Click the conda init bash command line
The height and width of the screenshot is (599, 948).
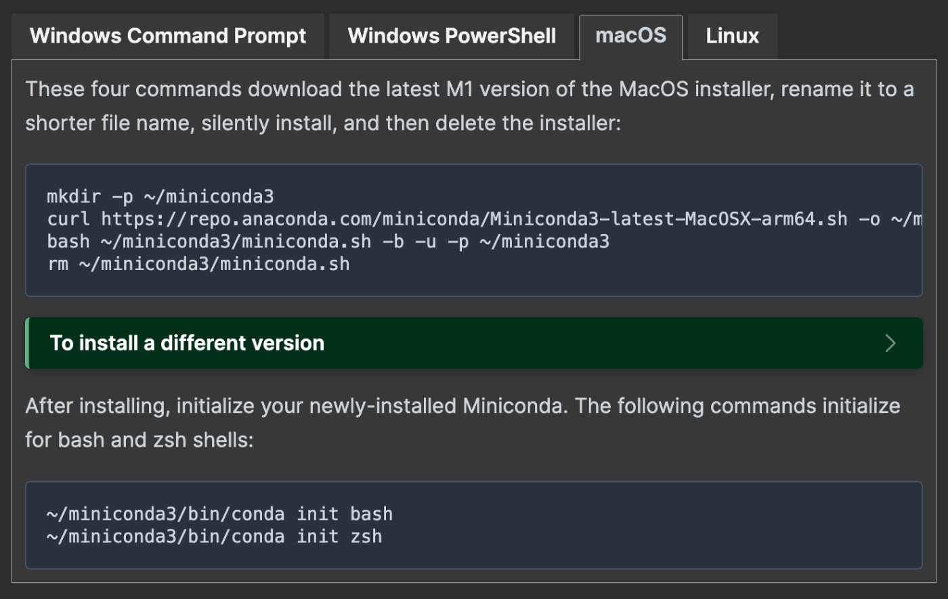tap(219, 514)
